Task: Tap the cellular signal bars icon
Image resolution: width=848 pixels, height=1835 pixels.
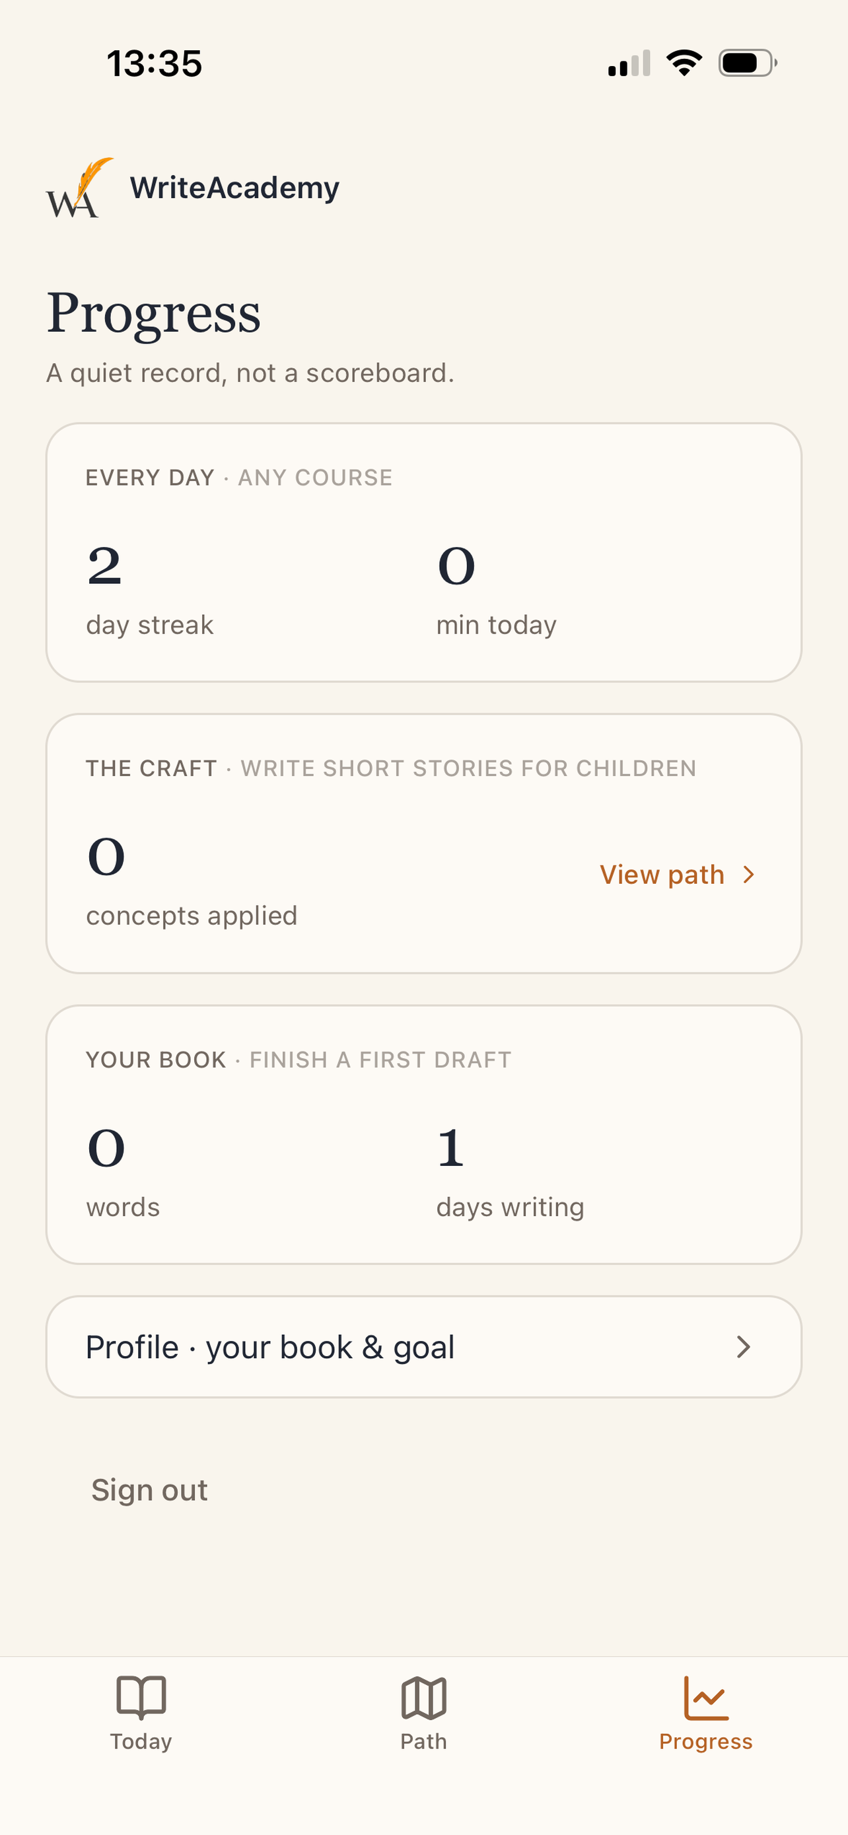Action: click(x=629, y=63)
